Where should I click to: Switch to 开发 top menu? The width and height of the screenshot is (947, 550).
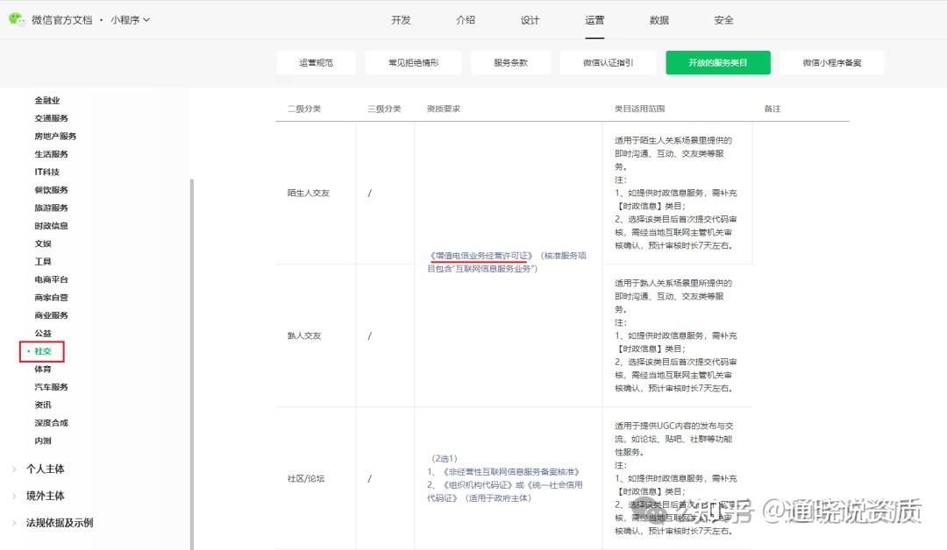[x=401, y=20]
